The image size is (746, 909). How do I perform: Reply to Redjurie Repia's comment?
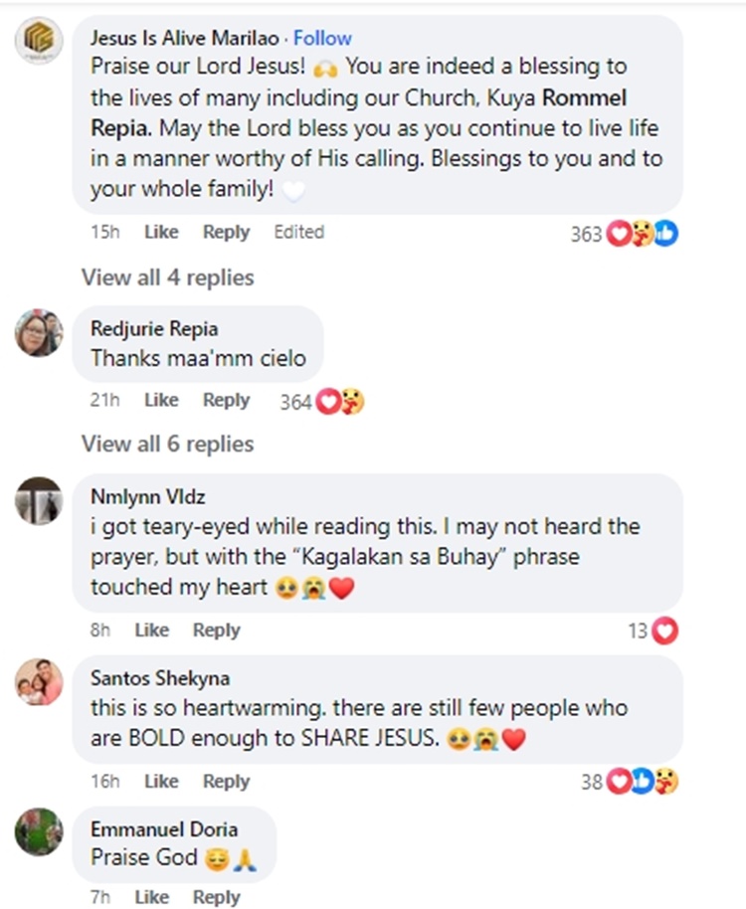tap(226, 400)
